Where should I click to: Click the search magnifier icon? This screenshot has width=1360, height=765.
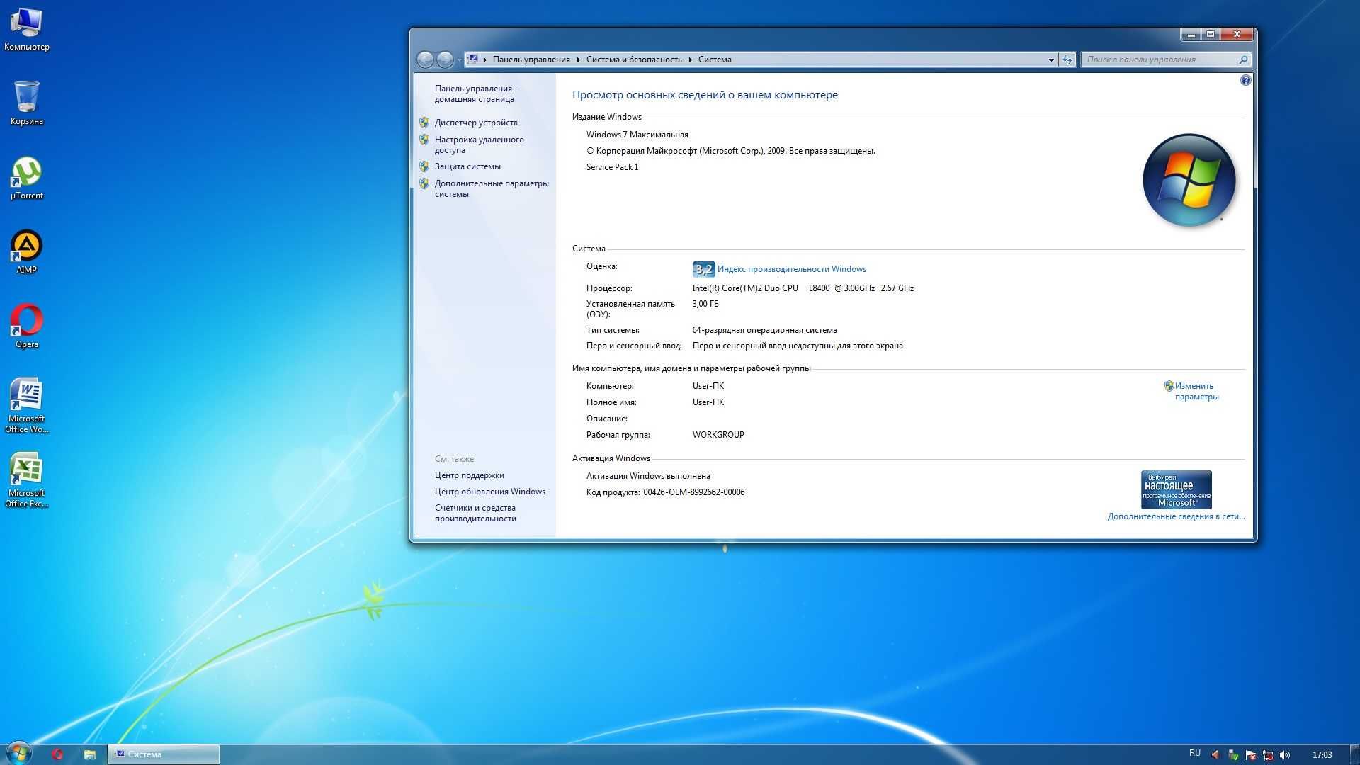coord(1242,59)
